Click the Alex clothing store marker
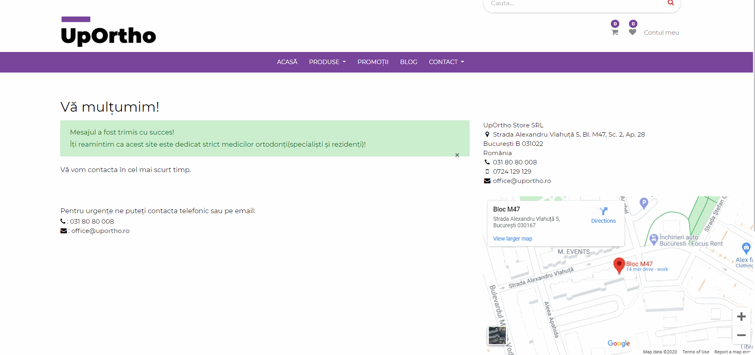The height and width of the screenshot is (355, 755). click(746, 248)
